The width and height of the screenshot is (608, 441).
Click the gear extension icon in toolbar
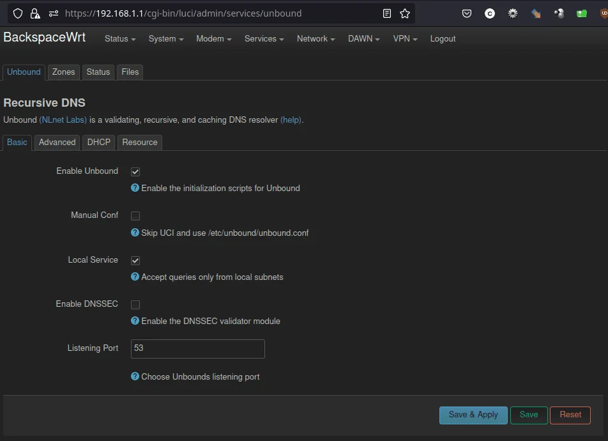pyautogui.click(x=513, y=13)
